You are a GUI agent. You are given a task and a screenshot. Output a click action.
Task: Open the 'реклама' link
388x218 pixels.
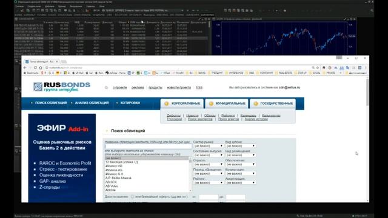pyautogui.click(x=138, y=87)
